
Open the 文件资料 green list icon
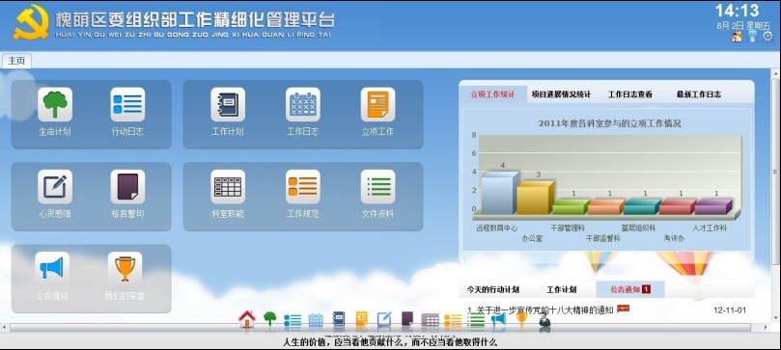point(377,187)
